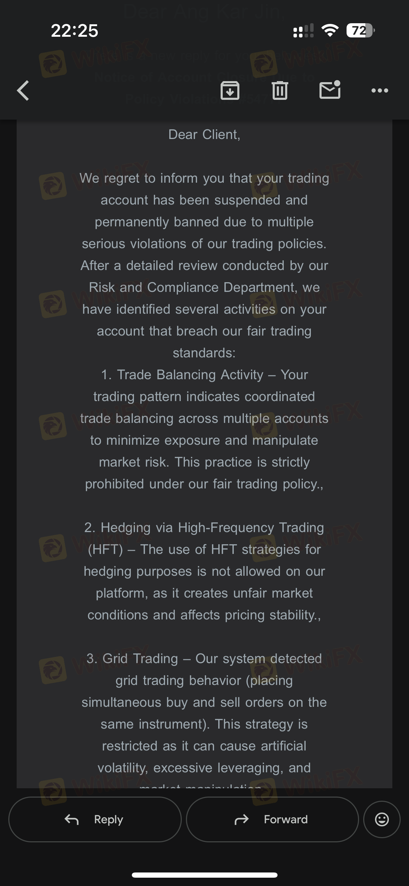
Task: Tap the "We regret to inform you" line
Action: tap(204, 178)
